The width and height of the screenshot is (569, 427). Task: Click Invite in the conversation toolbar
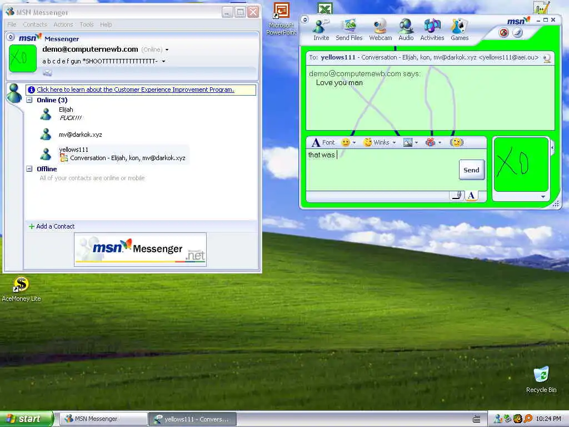point(321,31)
